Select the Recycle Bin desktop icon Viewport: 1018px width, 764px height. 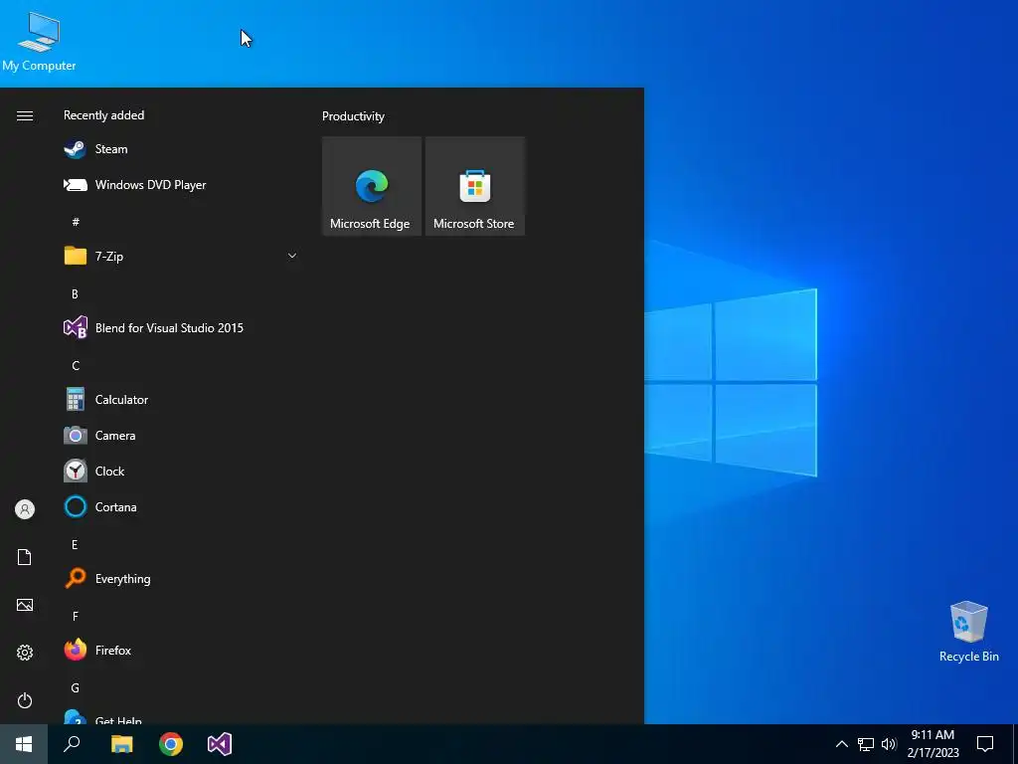pos(968,631)
